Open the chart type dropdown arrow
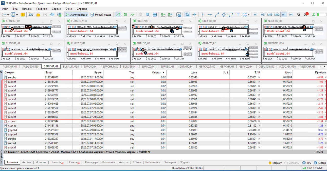327x171 pixels. click(x=8, y=15)
